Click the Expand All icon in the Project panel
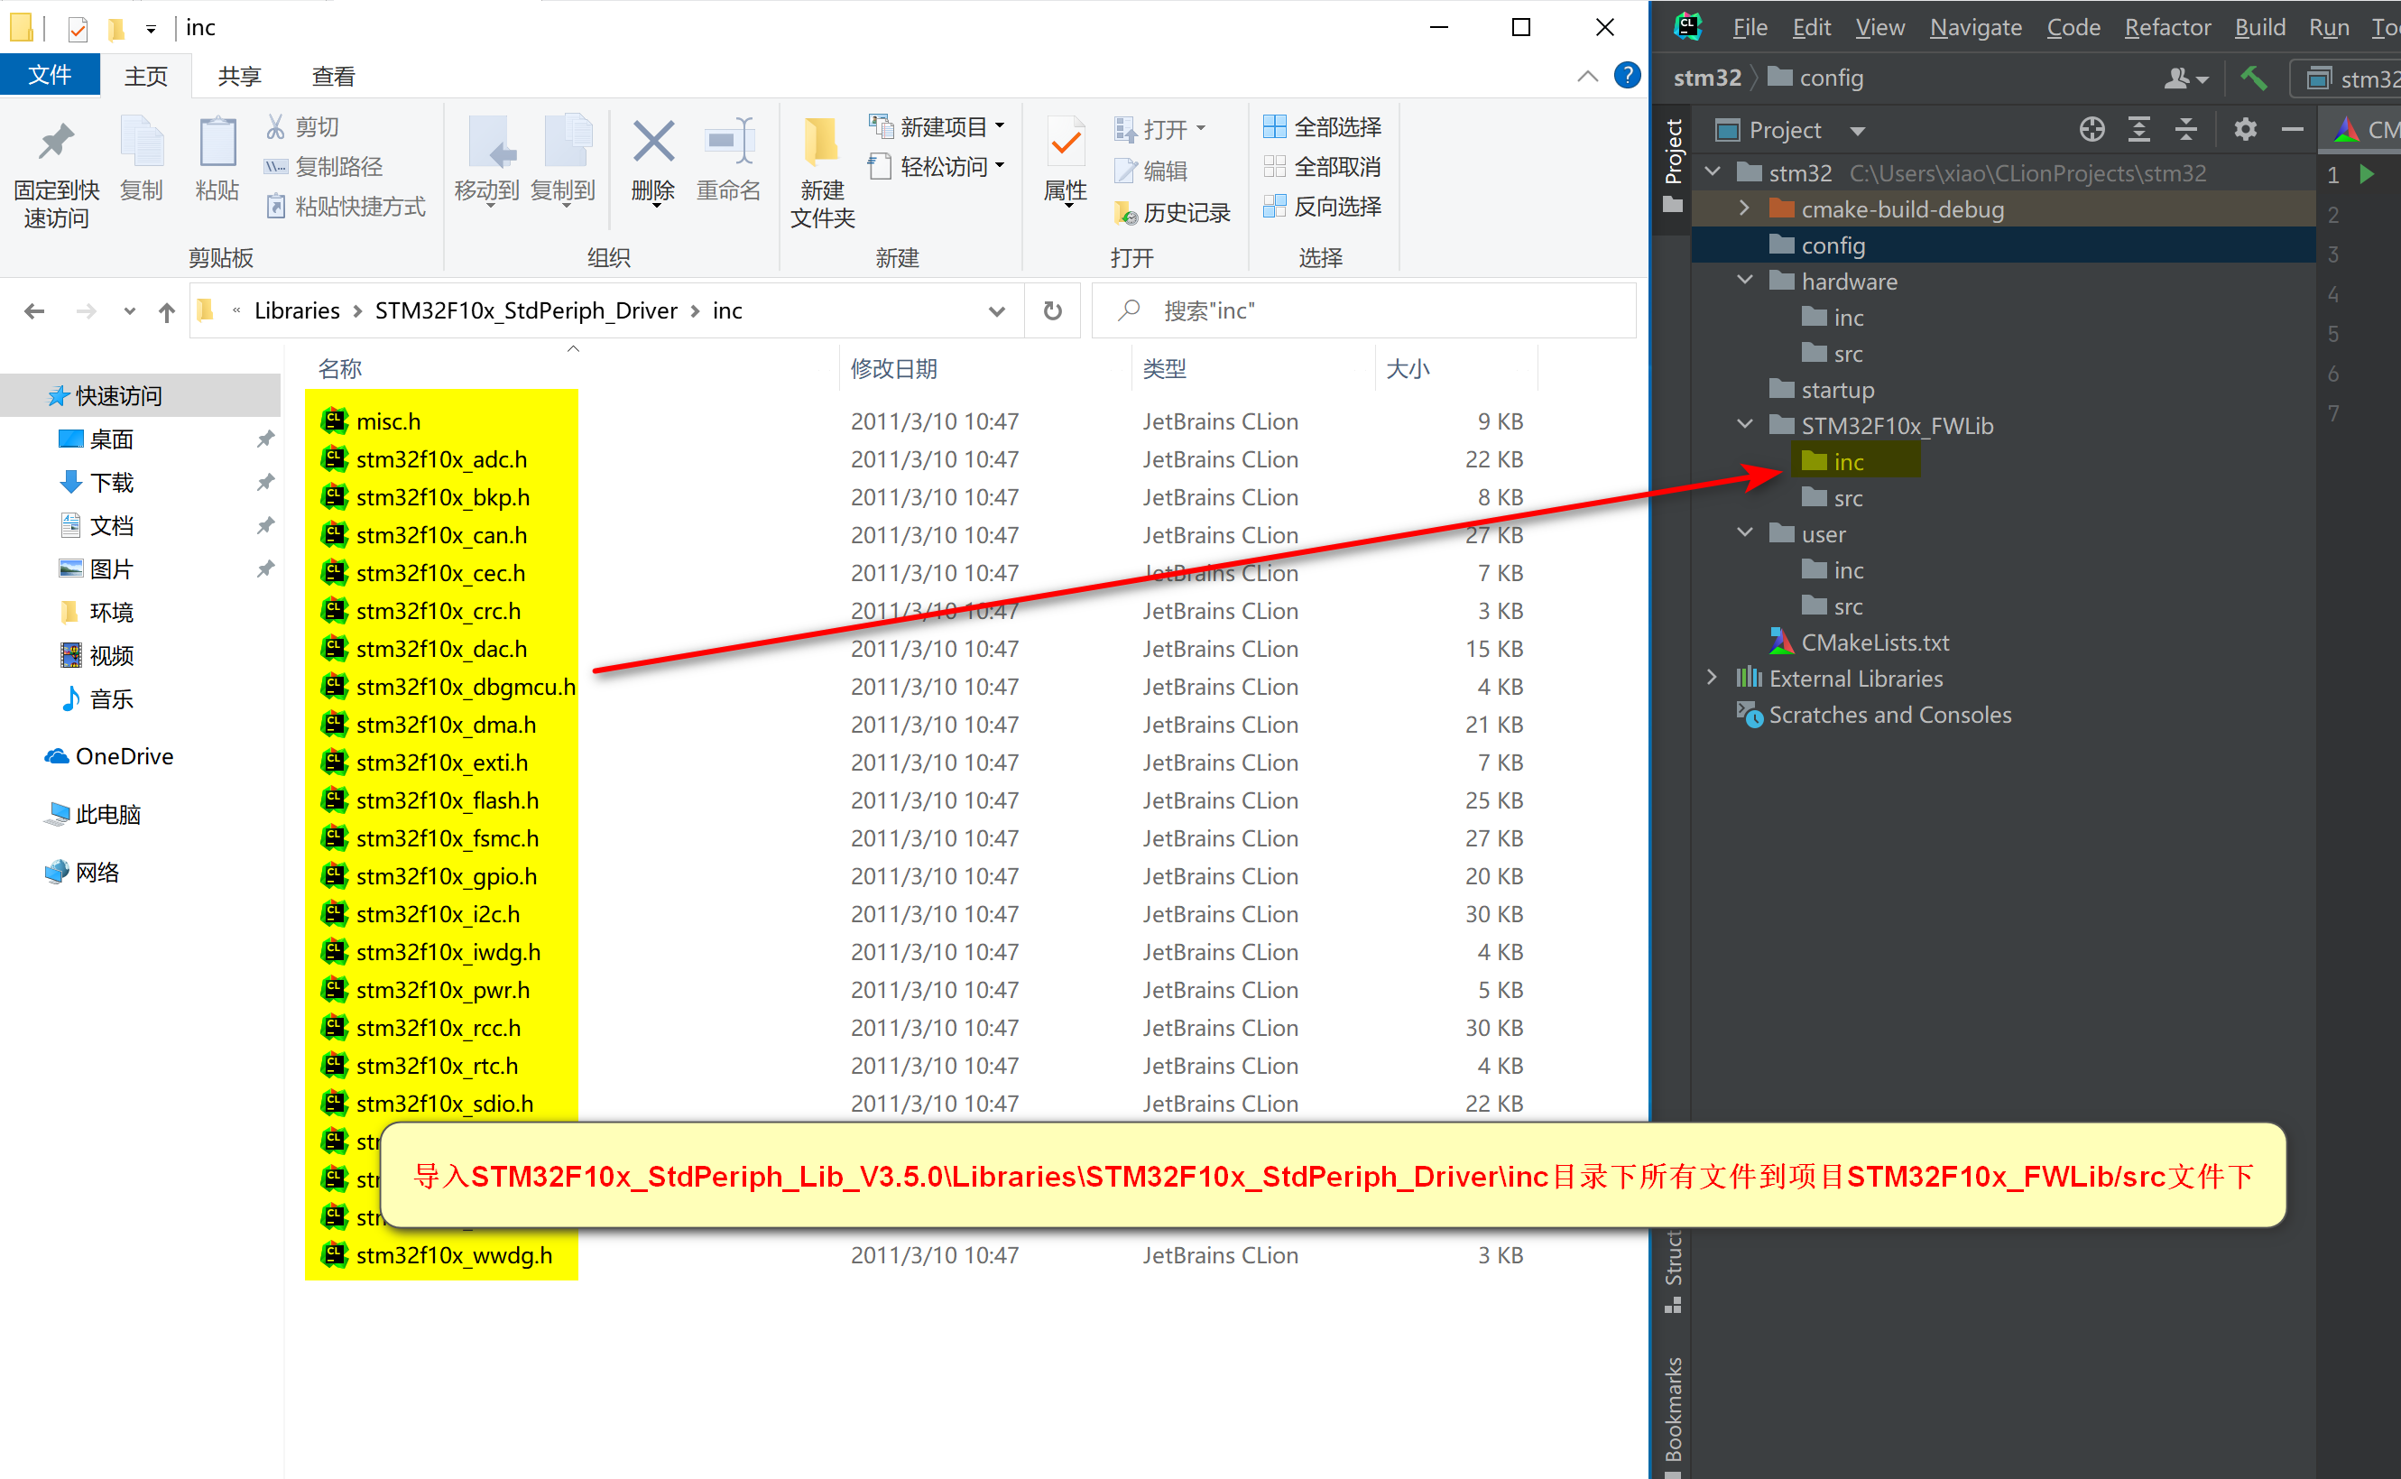Viewport: 2401px width, 1479px height. [x=2139, y=129]
